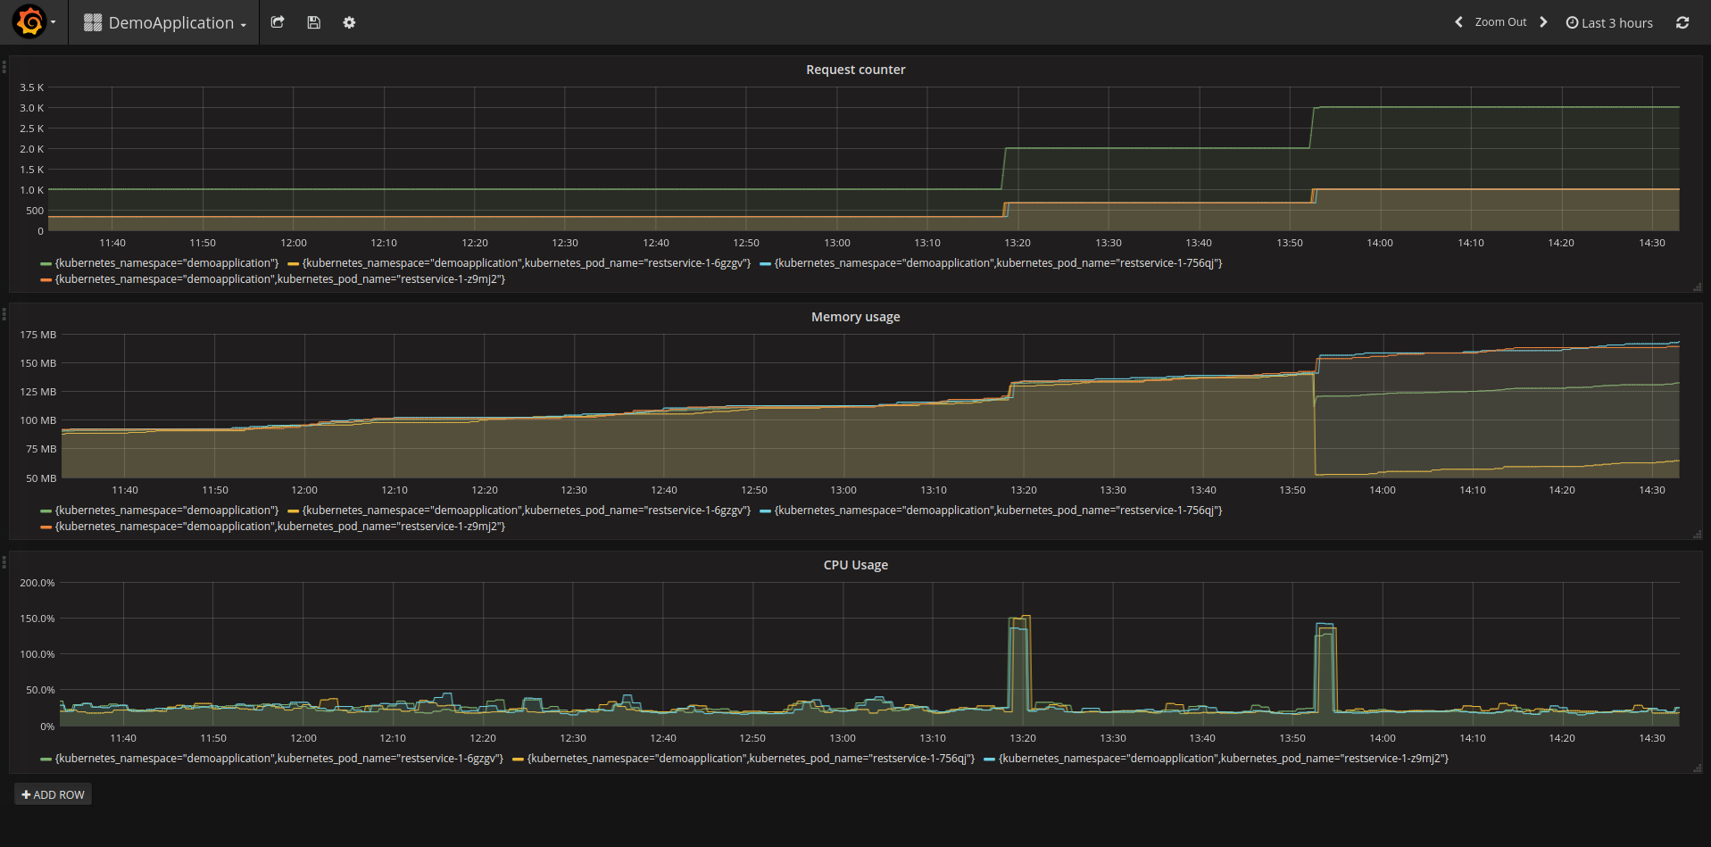
Task: Toggle restservice-1-z9mj2 series in CPU Usage legend
Action: coord(1223,759)
